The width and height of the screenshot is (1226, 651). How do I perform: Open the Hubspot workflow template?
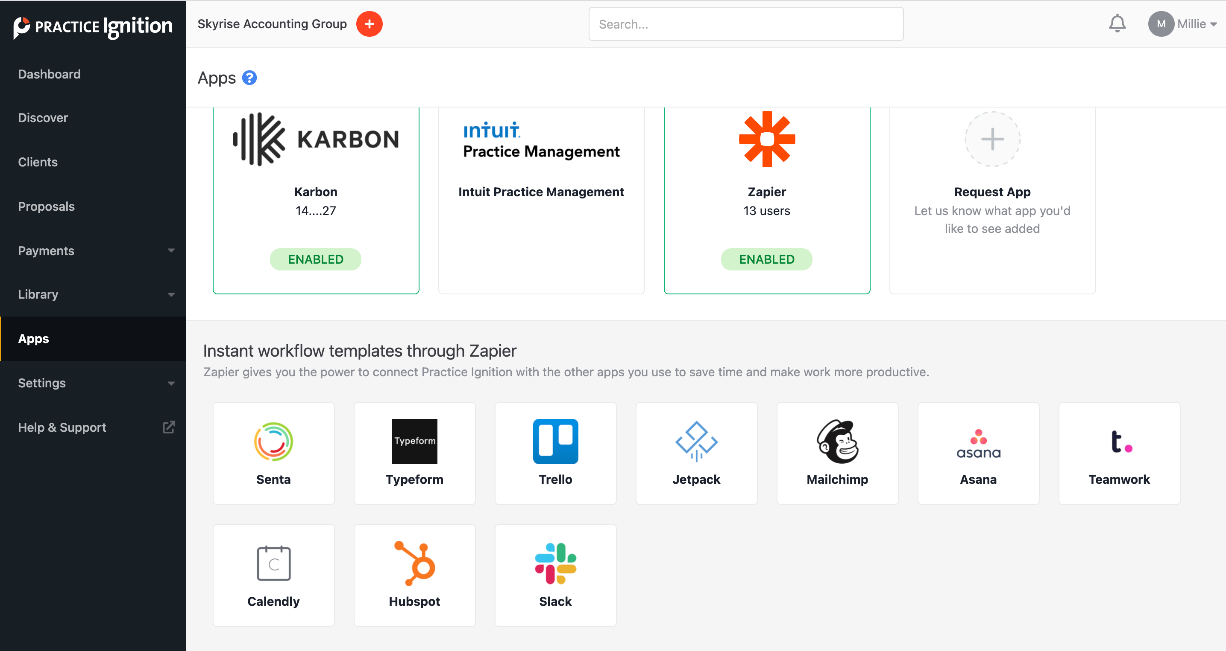tap(414, 575)
